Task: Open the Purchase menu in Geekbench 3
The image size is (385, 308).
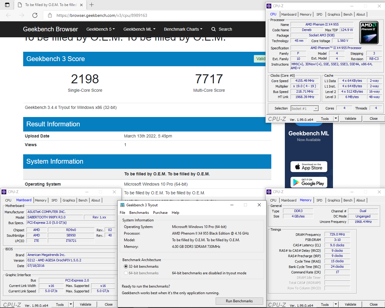Action: [160, 213]
